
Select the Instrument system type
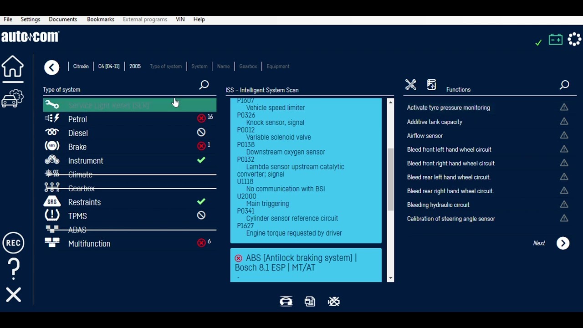pyautogui.click(x=130, y=161)
